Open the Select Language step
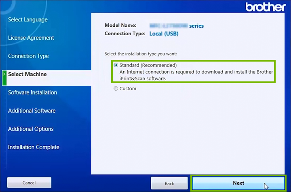Viewport: 291px width, 192px height. click(x=28, y=20)
